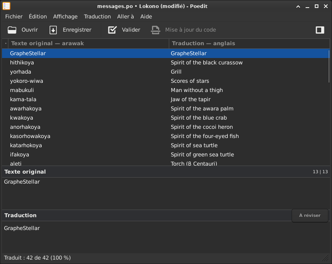Viewport: 332px width, 264px height.
Task: Click the Mise à jour du code icon
Action: point(155,30)
